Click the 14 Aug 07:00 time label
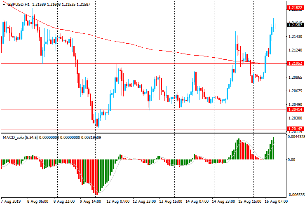The width and height of the screenshot is (305, 206). point(197,201)
